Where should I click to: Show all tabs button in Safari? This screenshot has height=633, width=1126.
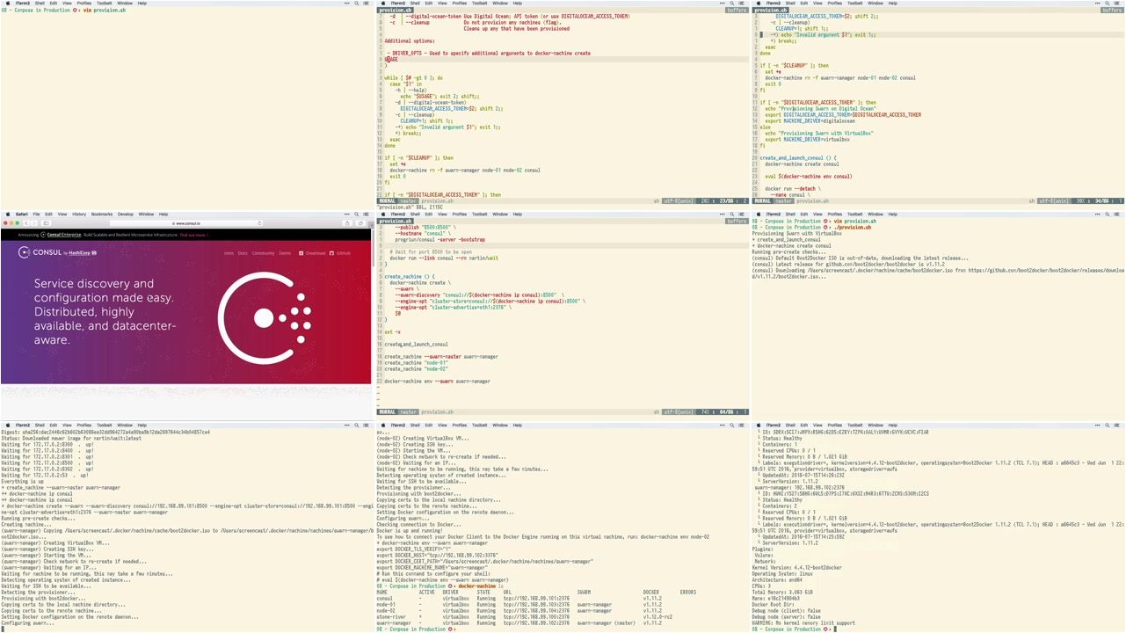point(360,223)
